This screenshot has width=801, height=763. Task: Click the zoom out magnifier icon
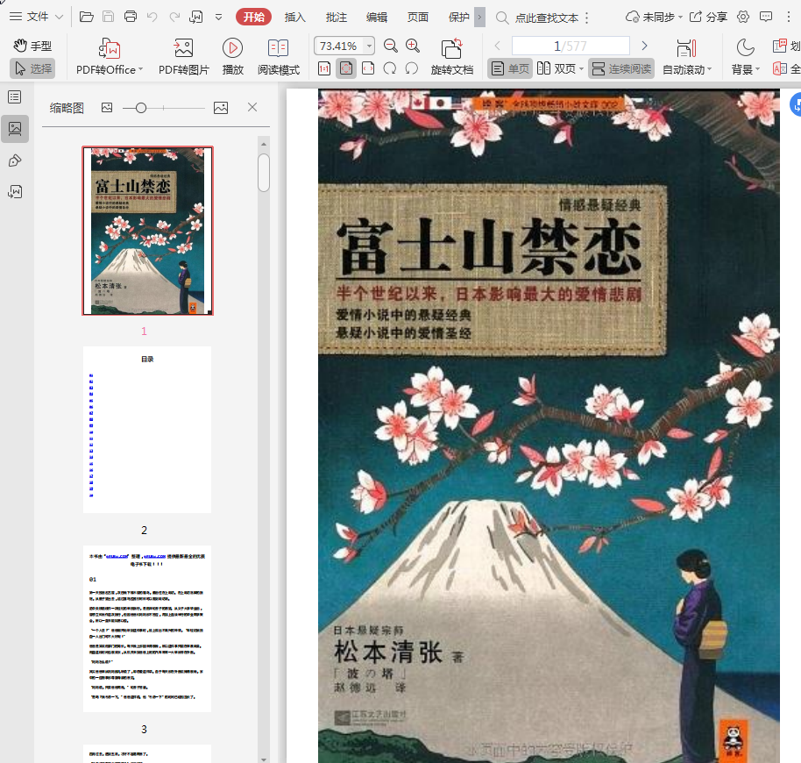click(x=391, y=46)
